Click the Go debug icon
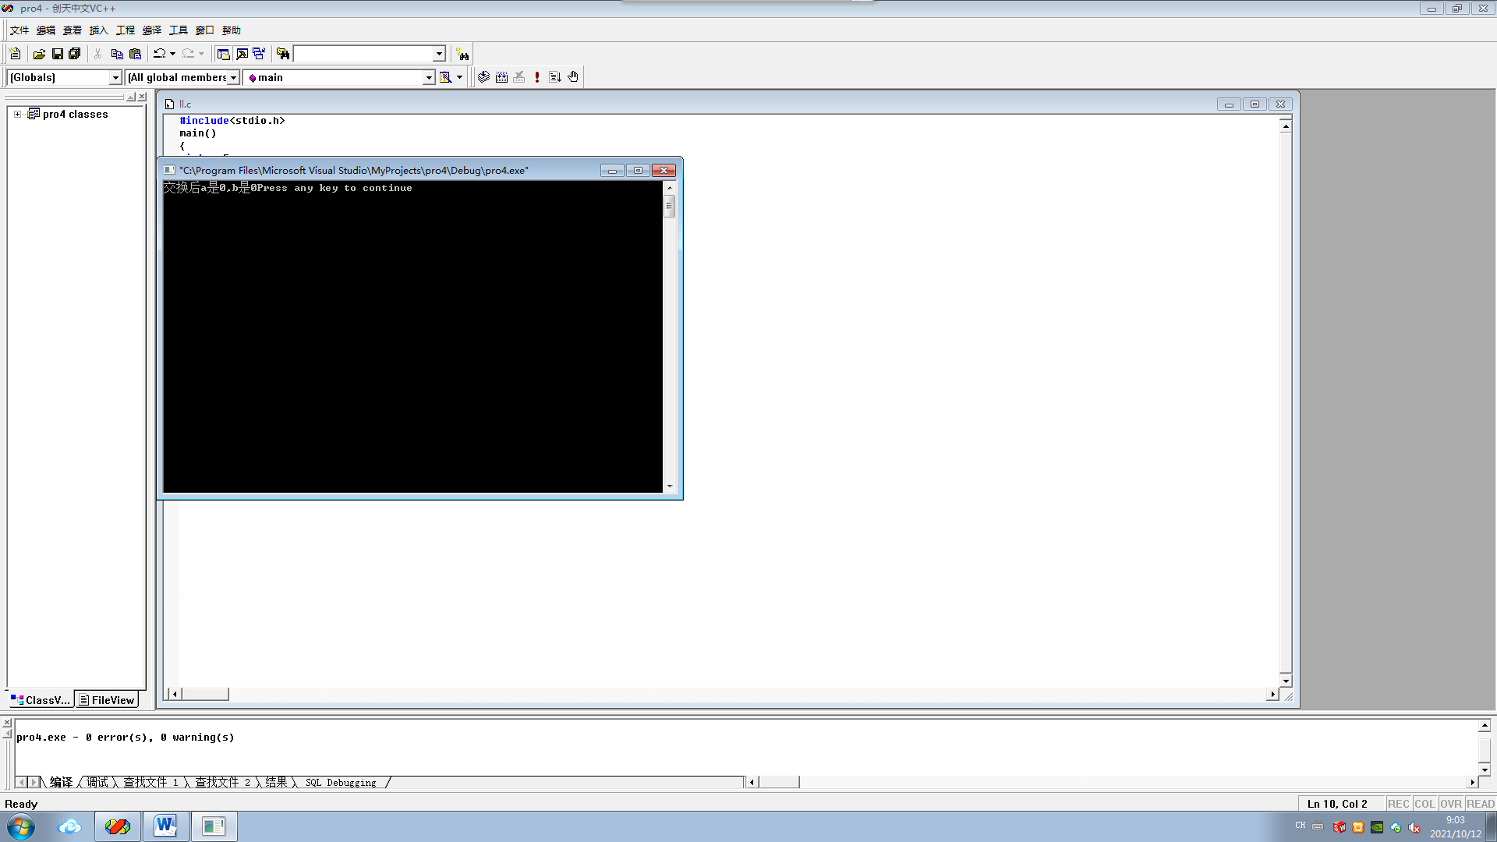This screenshot has width=1497, height=842. click(x=555, y=77)
